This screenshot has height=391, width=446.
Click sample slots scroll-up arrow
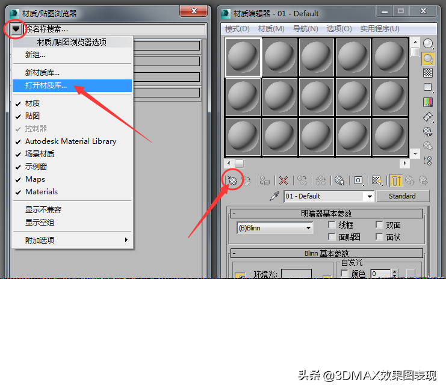pos(415,42)
